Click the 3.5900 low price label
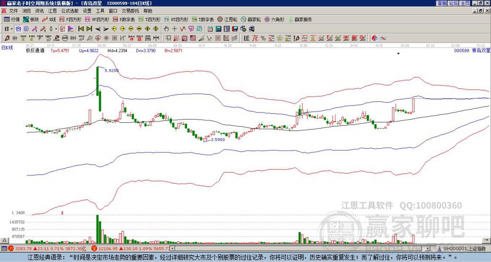Image resolution: width=491 pixels, height=262 pixels. pos(218,140)
